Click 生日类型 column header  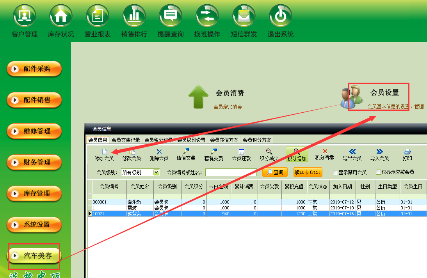(388, 187)
